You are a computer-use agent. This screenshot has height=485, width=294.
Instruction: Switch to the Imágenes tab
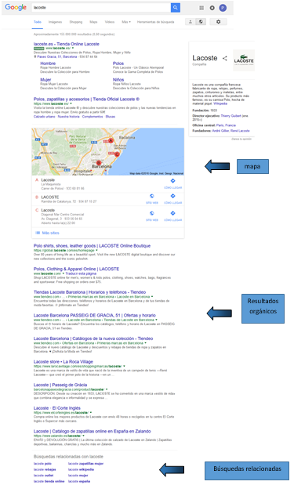pyautogui.click(x=55, y=22)
